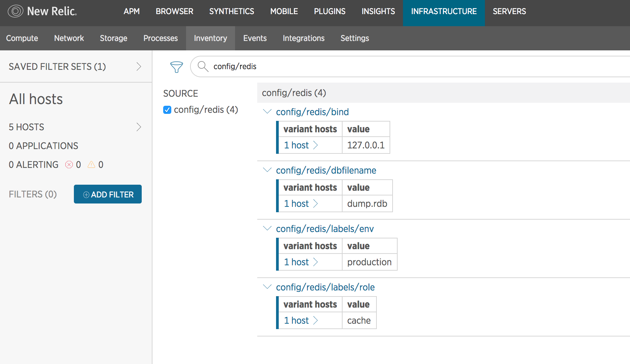Open the Events tab
Screen dimensions: 630x364
click(255, 38)
